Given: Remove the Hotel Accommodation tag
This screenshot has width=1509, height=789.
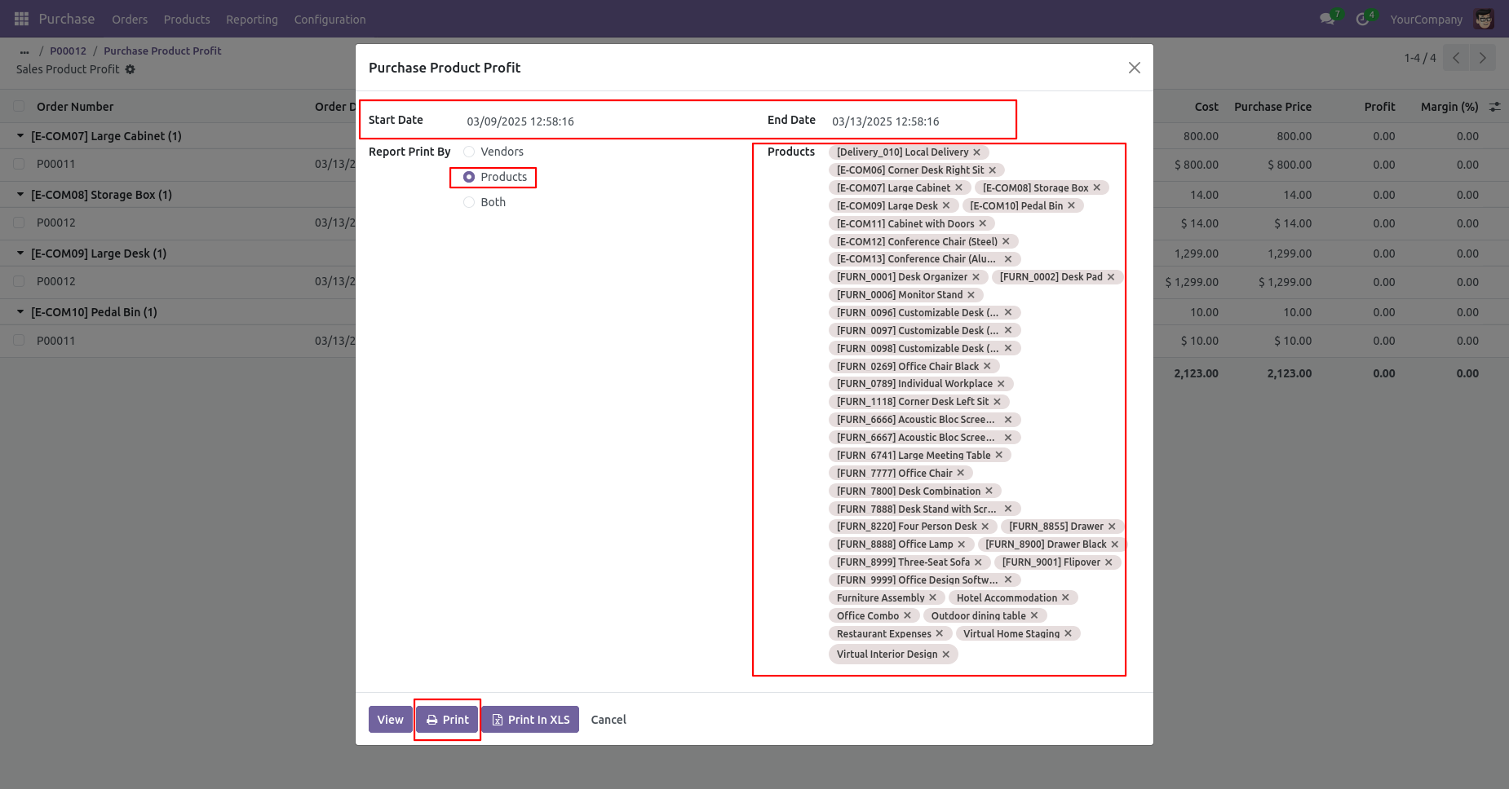Looking at the screenshot, I should tap(1066, 597).
